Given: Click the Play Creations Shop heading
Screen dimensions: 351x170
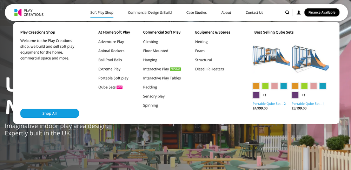Looking at the screenshot, I should point(38,32).
